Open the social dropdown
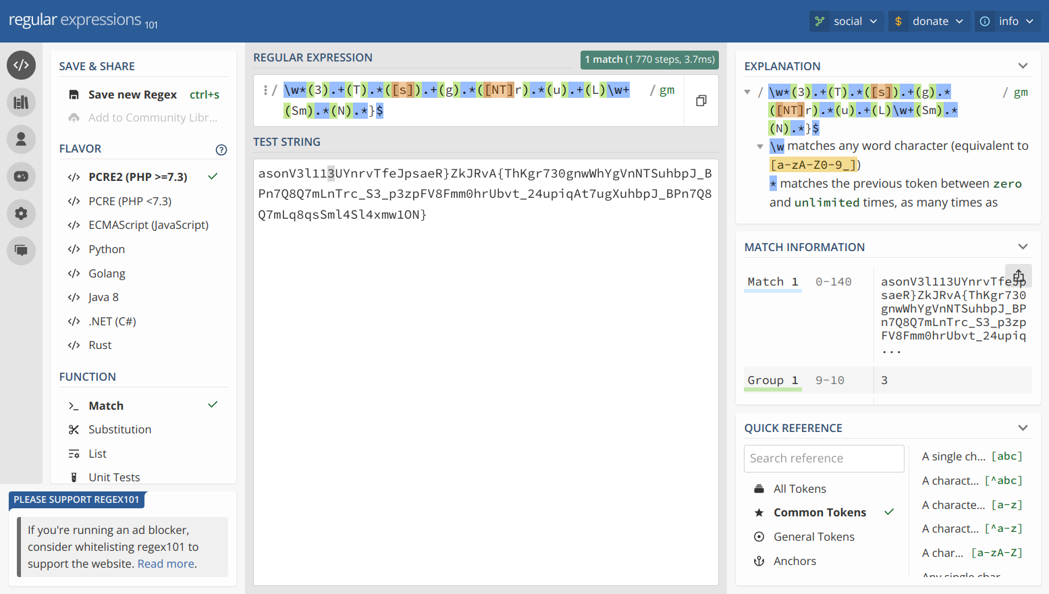This screenshot has width=1049, height=594. 846,22
